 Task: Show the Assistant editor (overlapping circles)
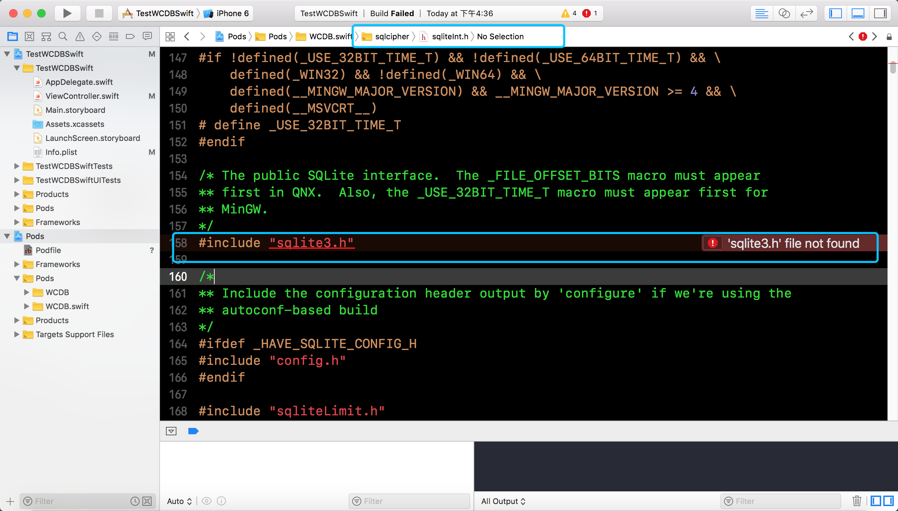pos(784,13)
